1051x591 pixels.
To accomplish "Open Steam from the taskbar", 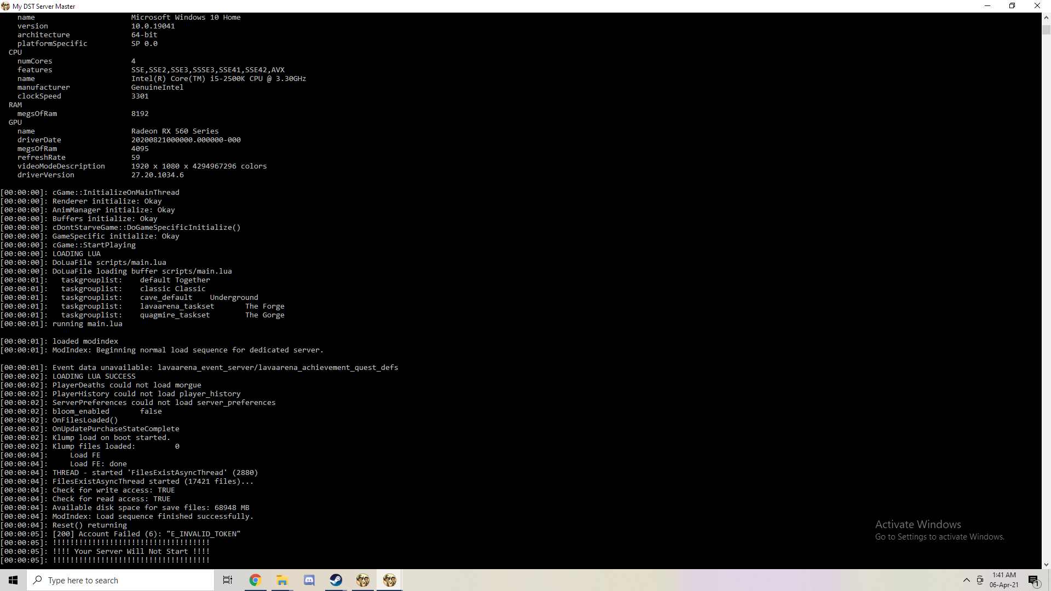I will point(336,580).
